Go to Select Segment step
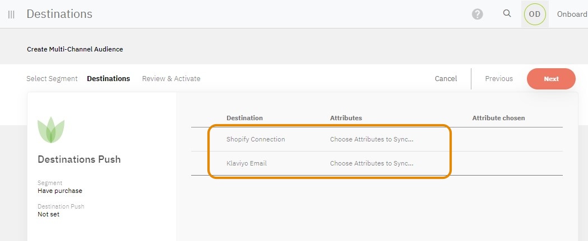588x241 pixels. (52, 79)
